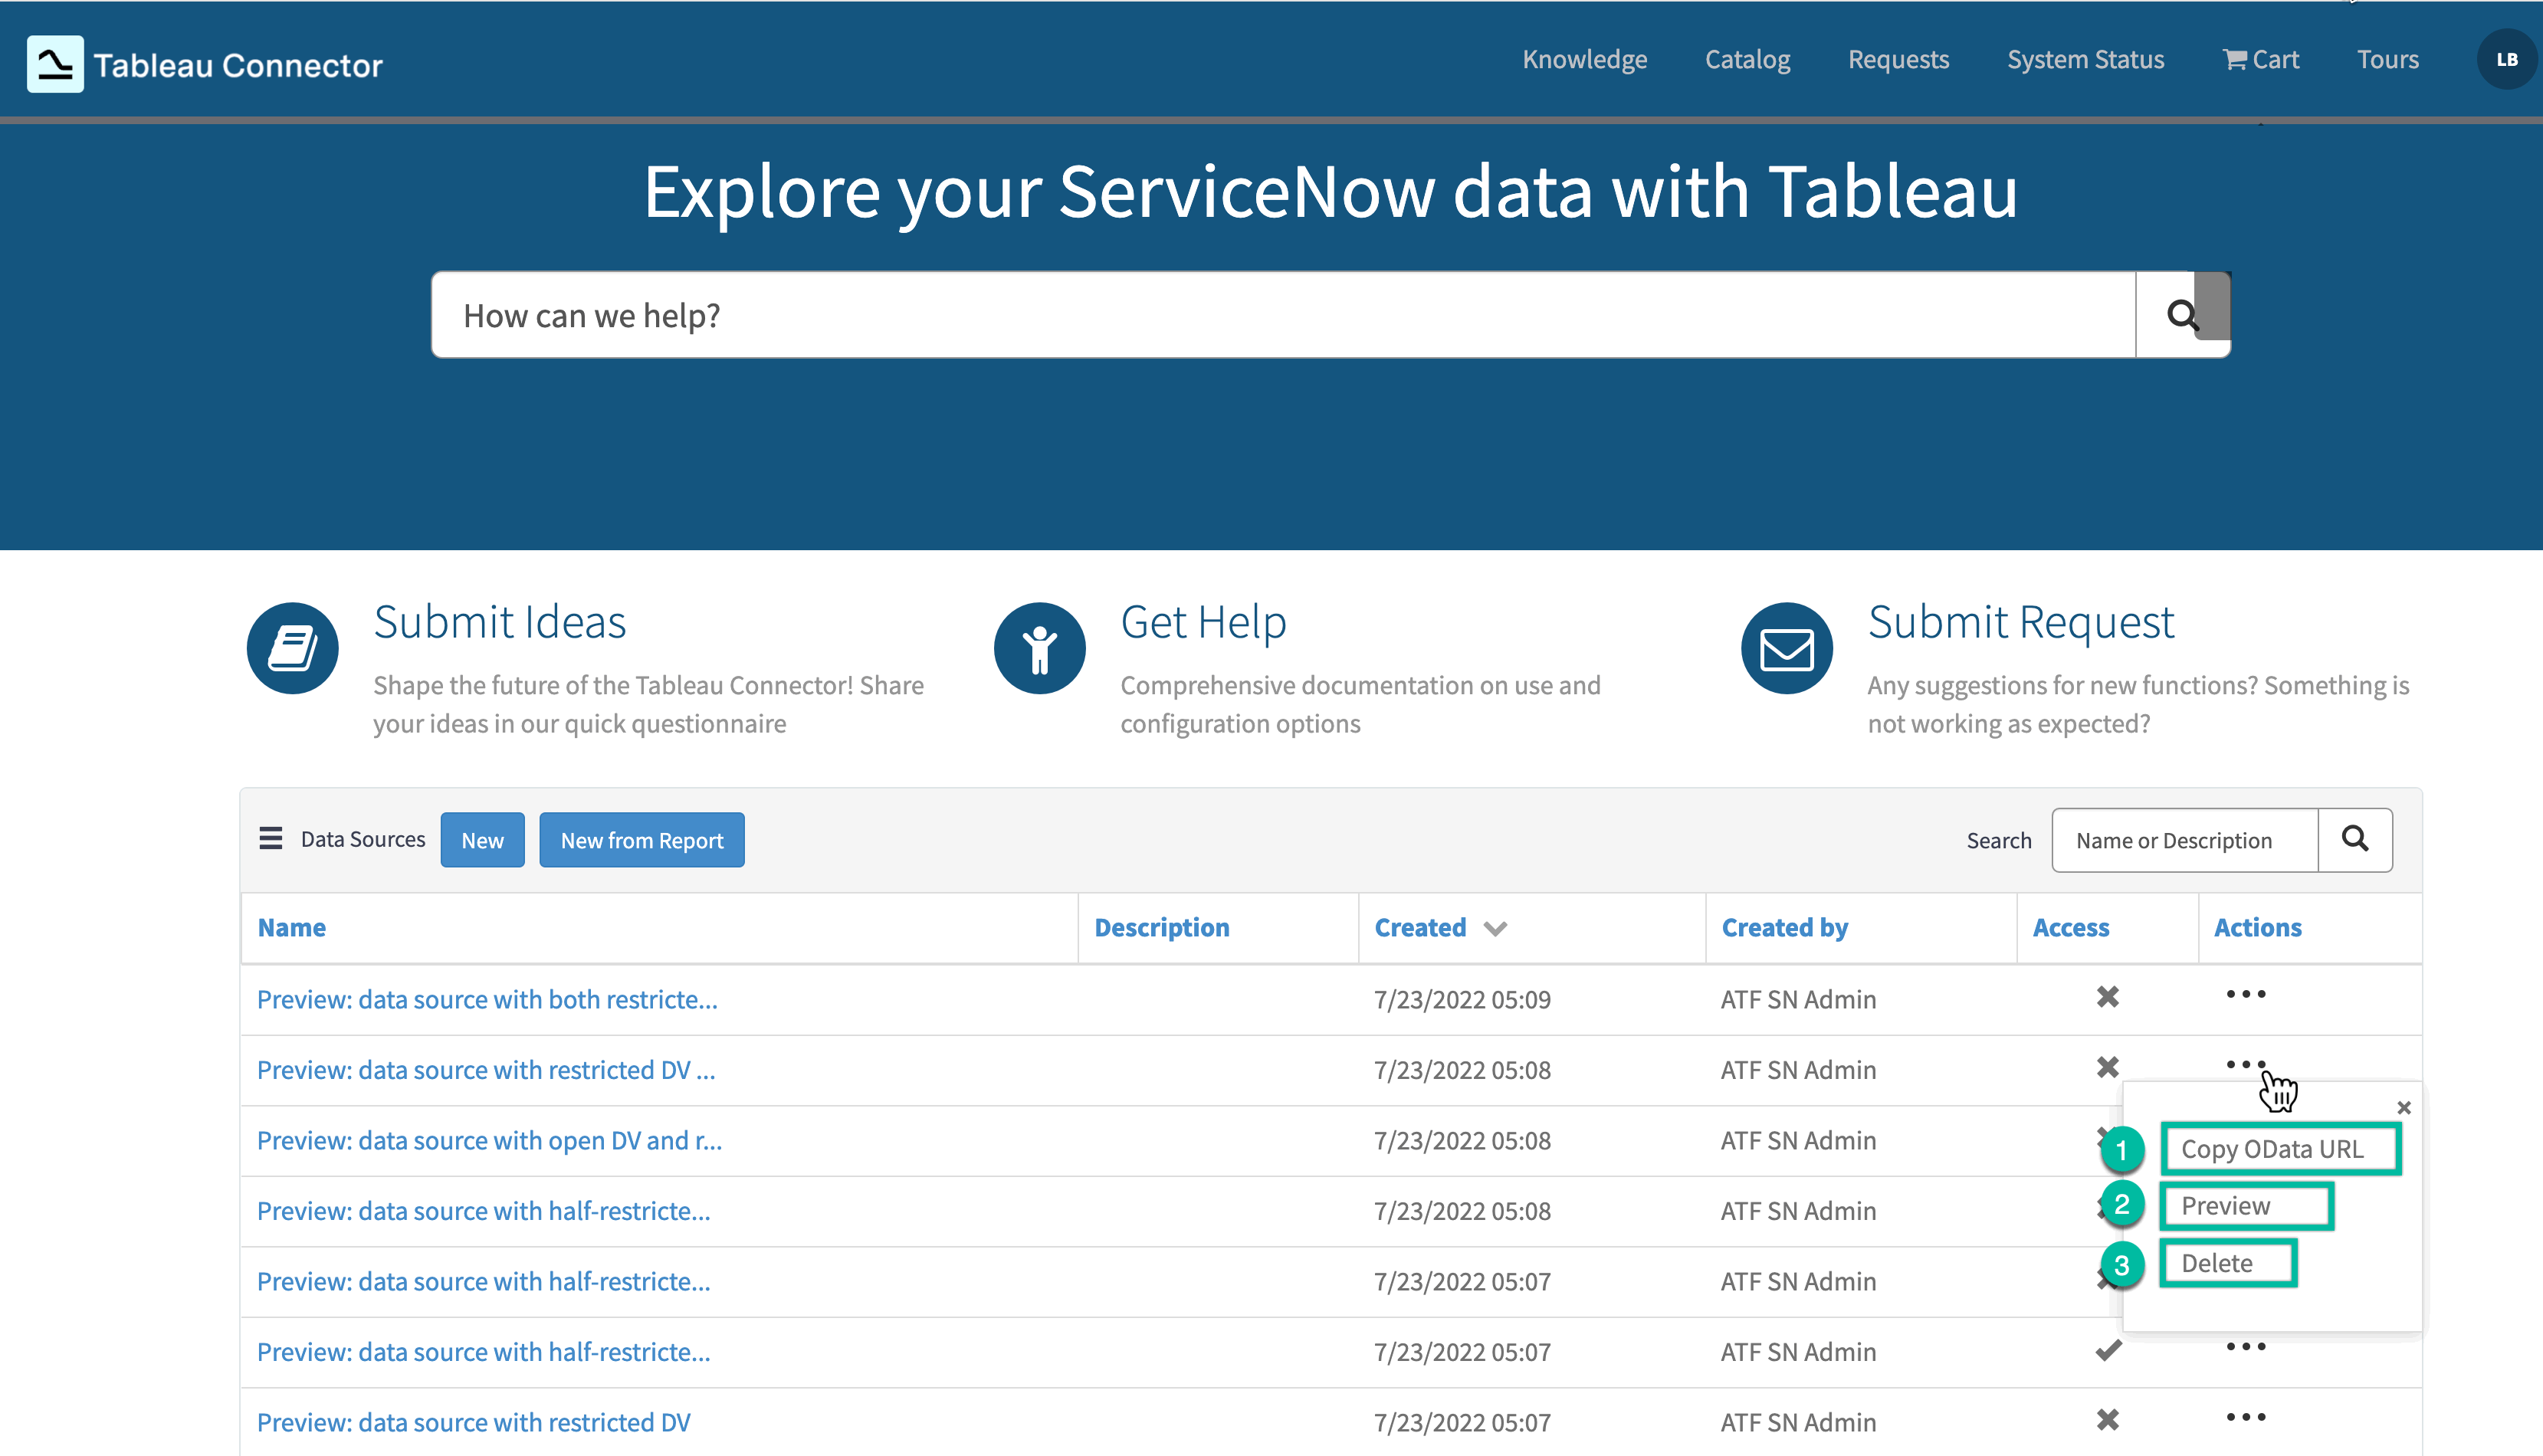2543x1456 pixels.
Task: Click inside the Name or Description search field
Action: (2184, 839)
